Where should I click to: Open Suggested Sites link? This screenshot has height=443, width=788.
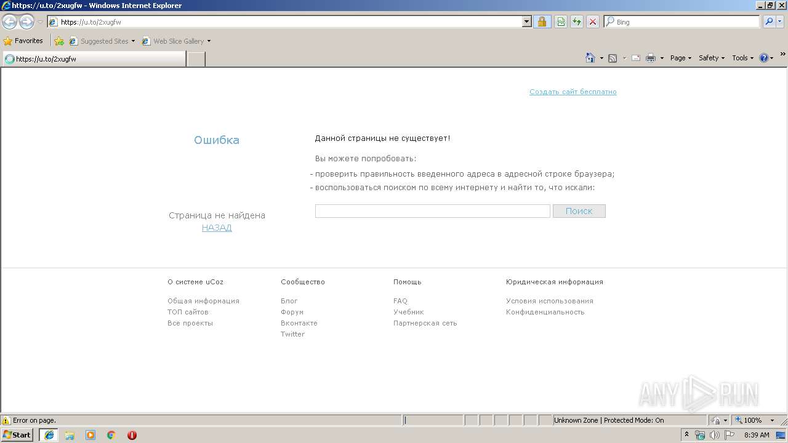click(102, 41)
